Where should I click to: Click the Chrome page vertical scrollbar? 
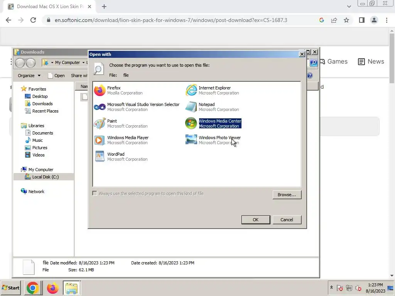pyautogui.click(x=392, y=59)
